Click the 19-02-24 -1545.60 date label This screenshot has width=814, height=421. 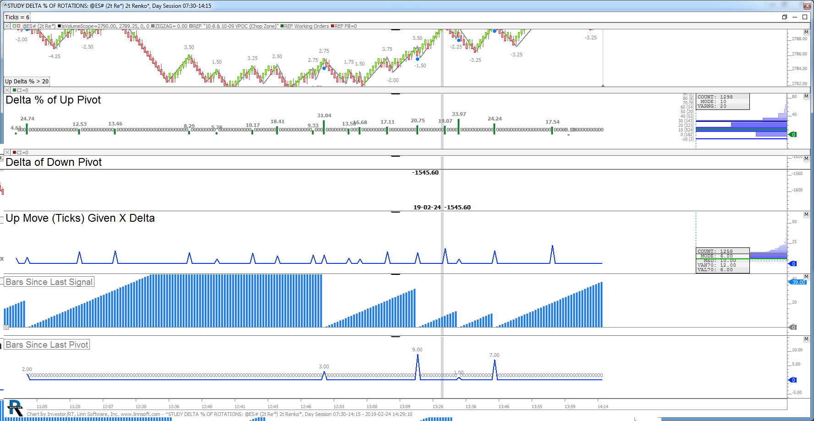442,208
